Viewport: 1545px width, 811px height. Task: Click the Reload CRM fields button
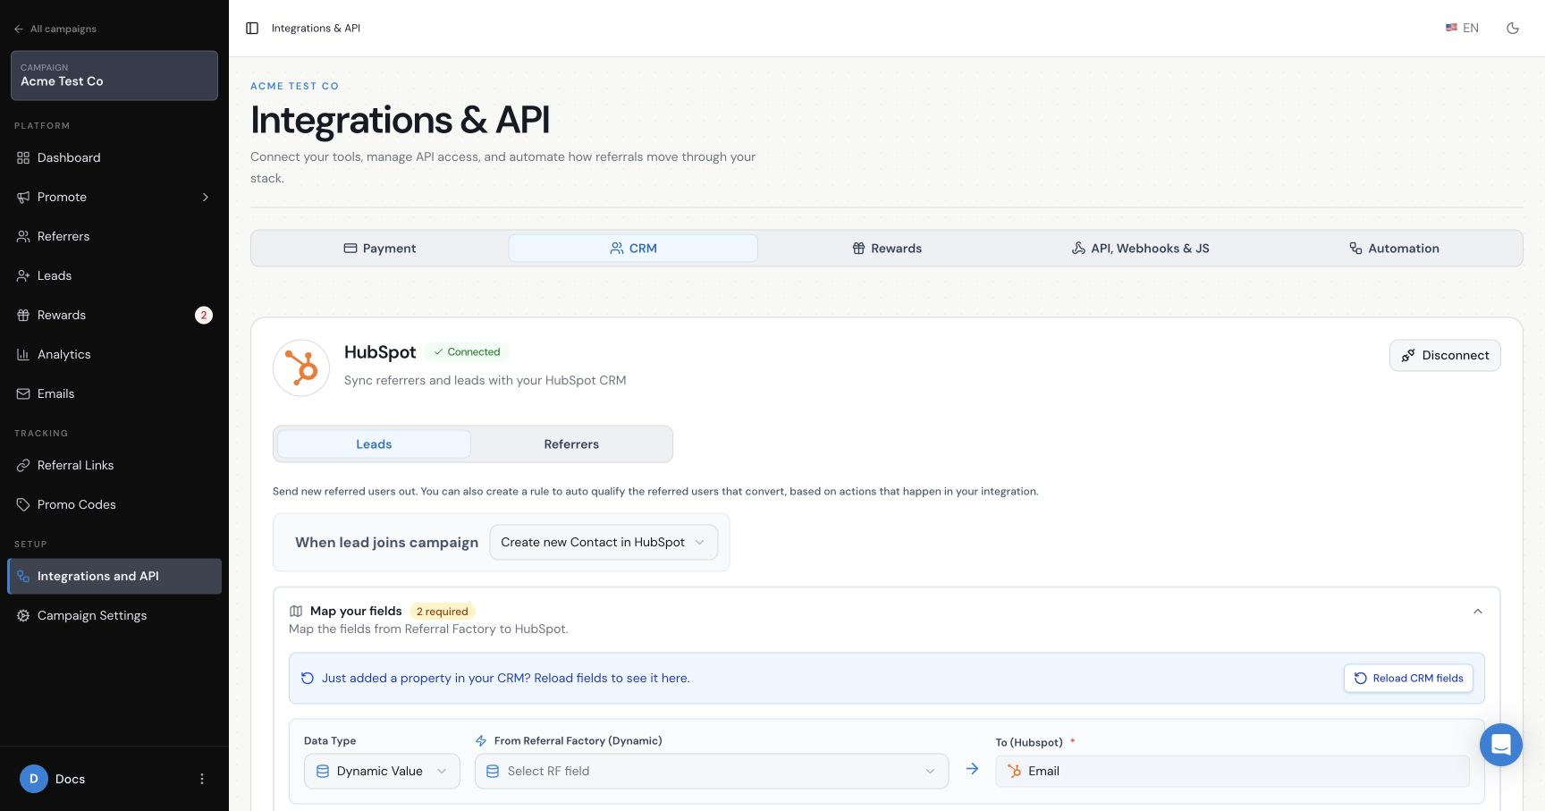click(1408, 679)
